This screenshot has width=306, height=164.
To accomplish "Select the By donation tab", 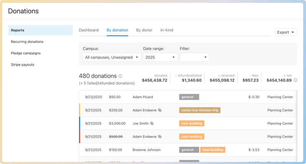I will pos(117,30).
